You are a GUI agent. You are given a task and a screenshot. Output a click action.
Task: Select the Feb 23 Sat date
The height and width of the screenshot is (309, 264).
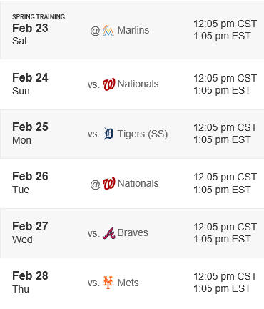30,34
